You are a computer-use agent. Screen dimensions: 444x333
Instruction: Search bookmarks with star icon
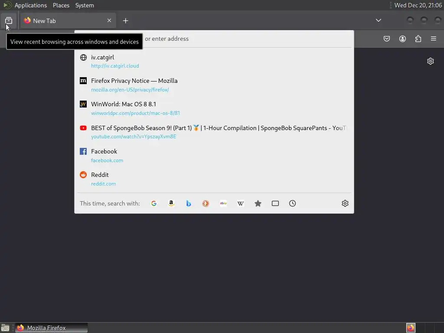(x=258, y=203)
